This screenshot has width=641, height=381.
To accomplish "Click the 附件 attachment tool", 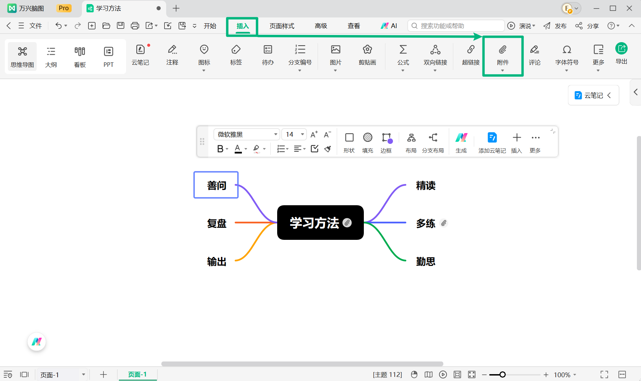I will pos(503,57).
